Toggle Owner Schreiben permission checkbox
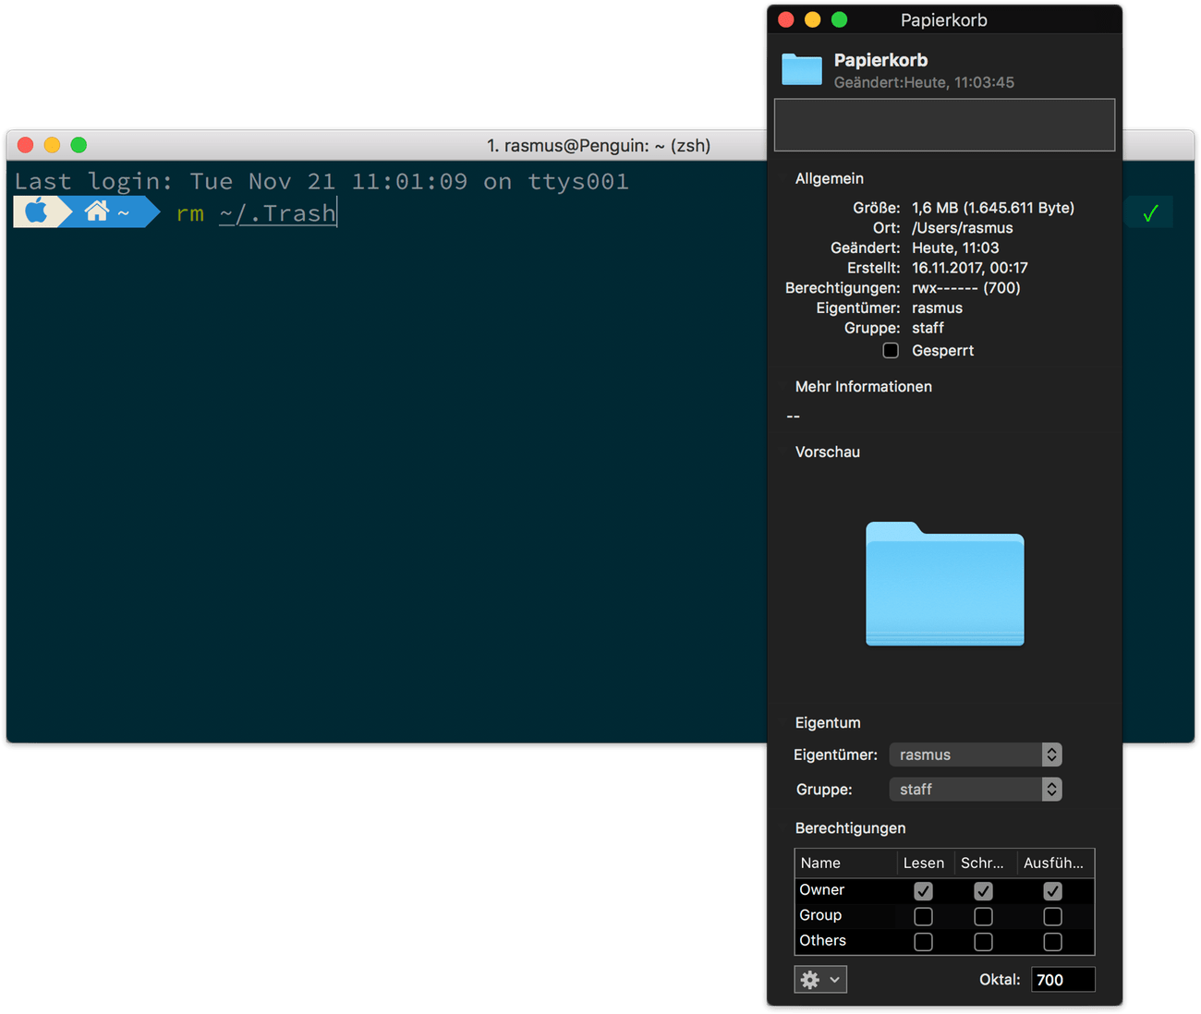This screenshot has width=1201, height=1014. click(983, 891)
